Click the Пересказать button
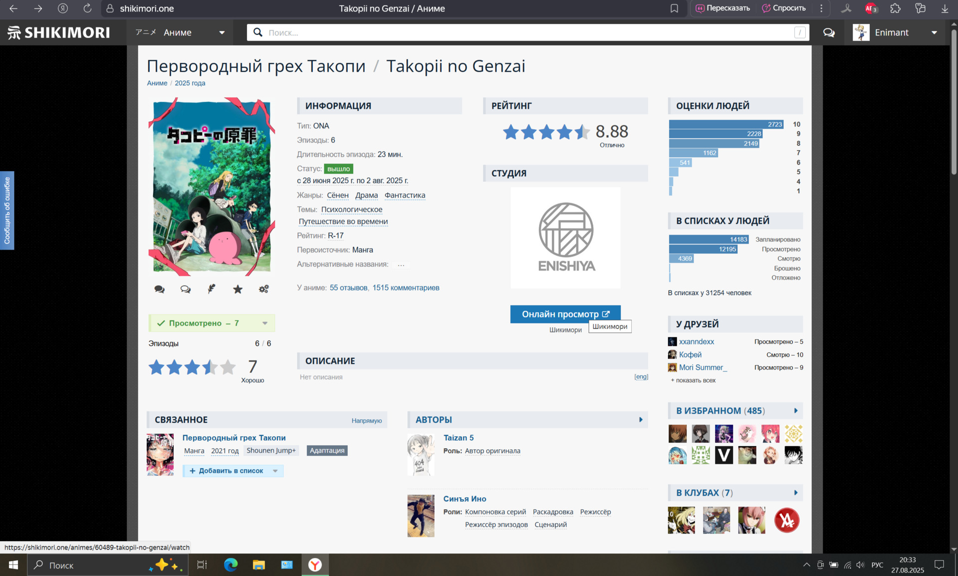Viewport: 958px width, 576px height. (x=723, y=8)
